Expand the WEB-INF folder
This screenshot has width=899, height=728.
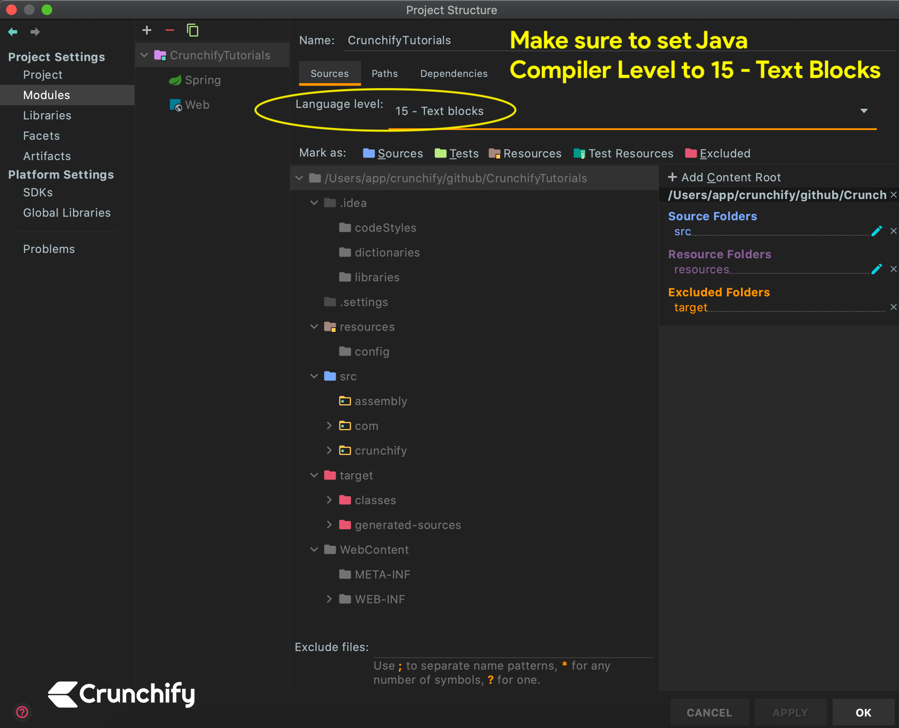[329, 599]
